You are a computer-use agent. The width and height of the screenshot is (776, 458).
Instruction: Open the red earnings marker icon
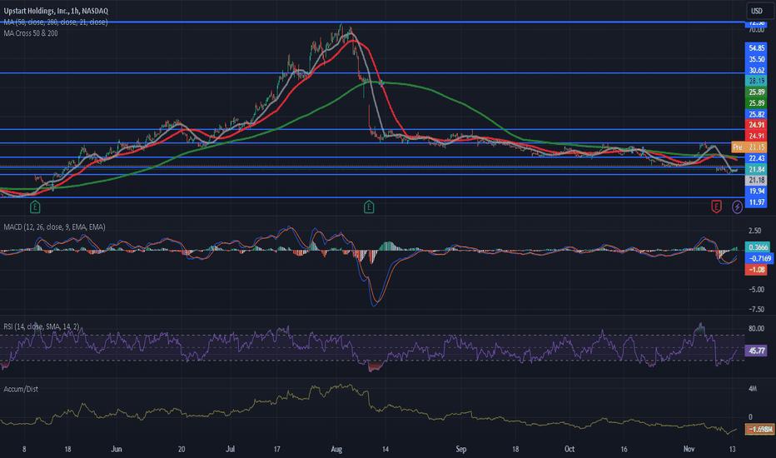[x=716, y=207]
